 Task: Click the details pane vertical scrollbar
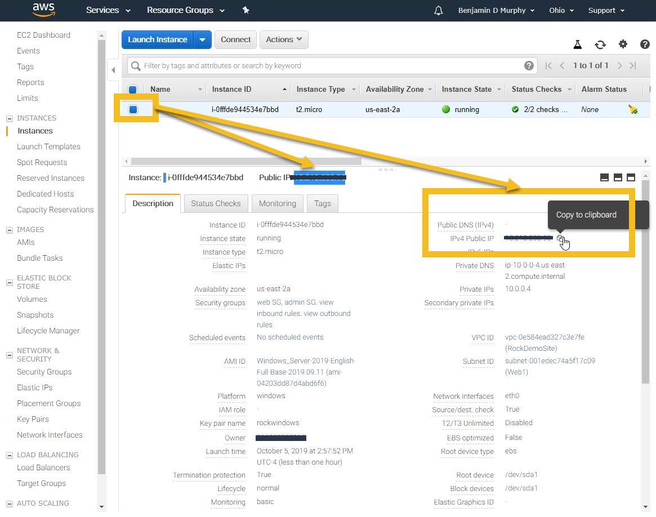645,281
